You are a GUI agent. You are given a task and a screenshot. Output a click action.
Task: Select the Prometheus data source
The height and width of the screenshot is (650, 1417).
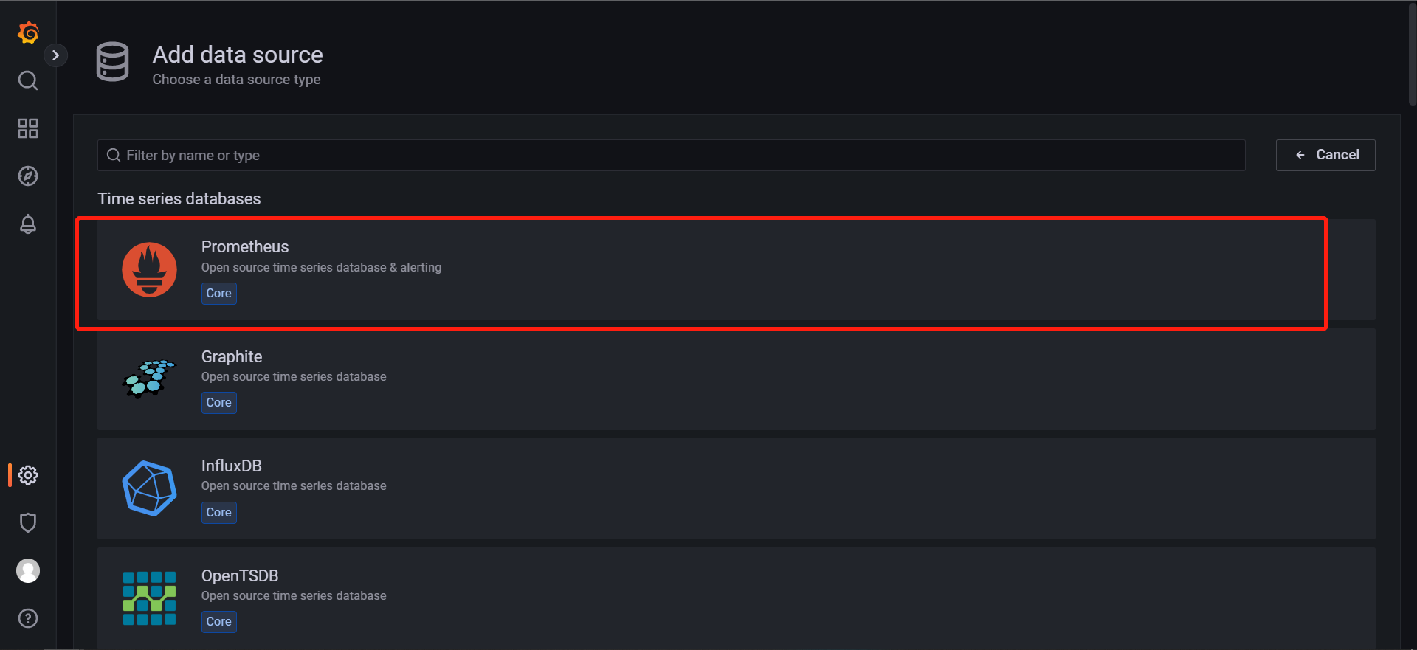[x=736, y=270]
